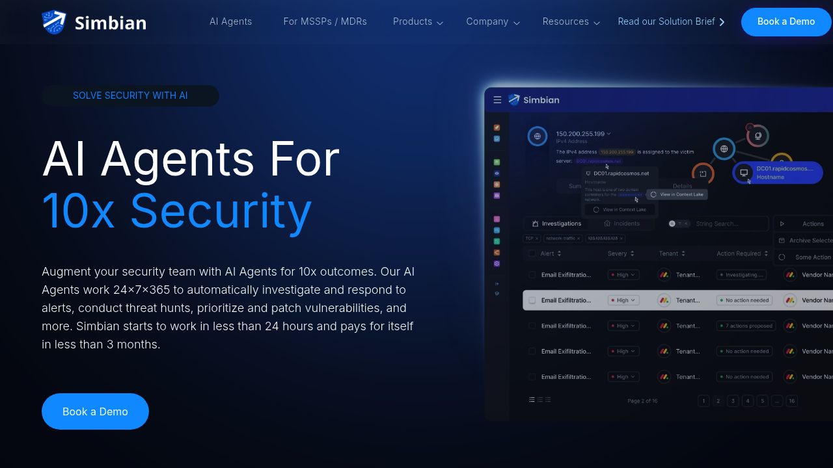The height and width of the screenshot is (468, 833).
Task: Click the vendor logo in the 7 actions proposed row
Action: tap(790, 326)
